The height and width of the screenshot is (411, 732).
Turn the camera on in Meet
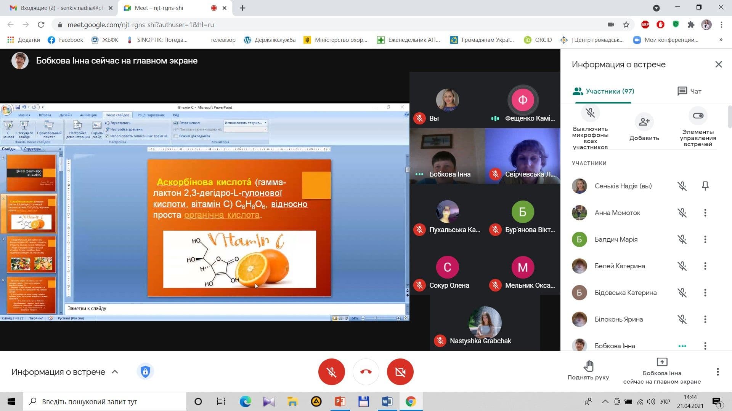tap(400, 372)
